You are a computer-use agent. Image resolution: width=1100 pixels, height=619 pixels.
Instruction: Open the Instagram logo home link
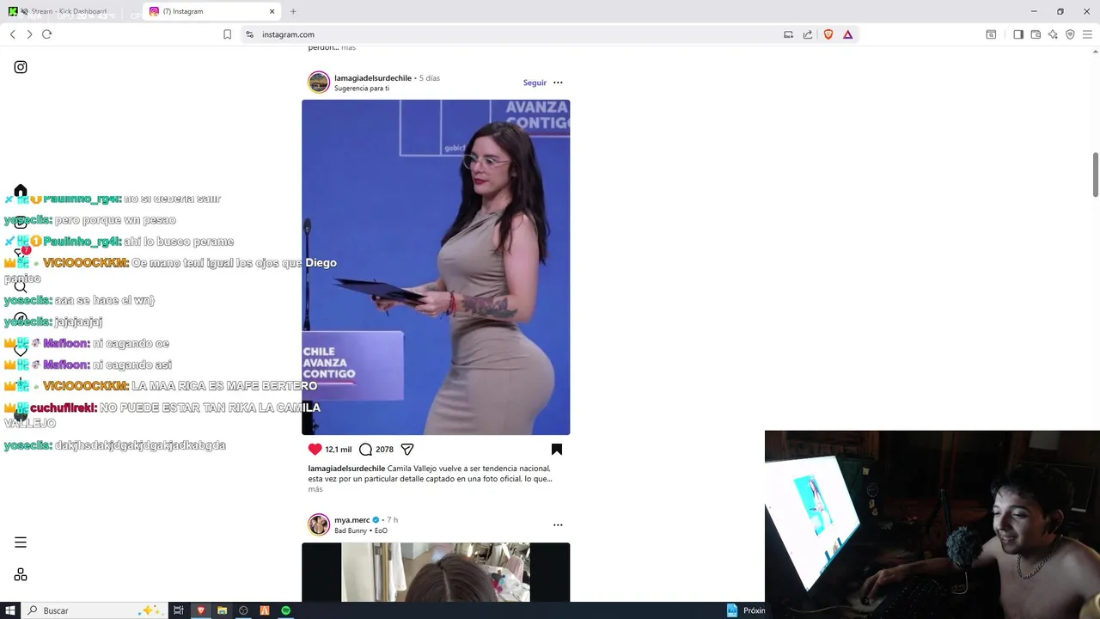(21, 67)
